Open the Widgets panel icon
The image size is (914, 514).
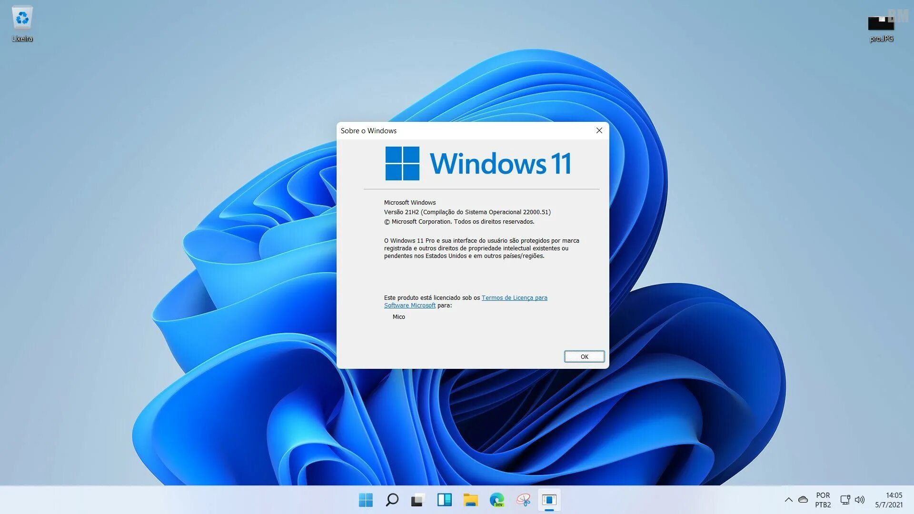[444, 500]
